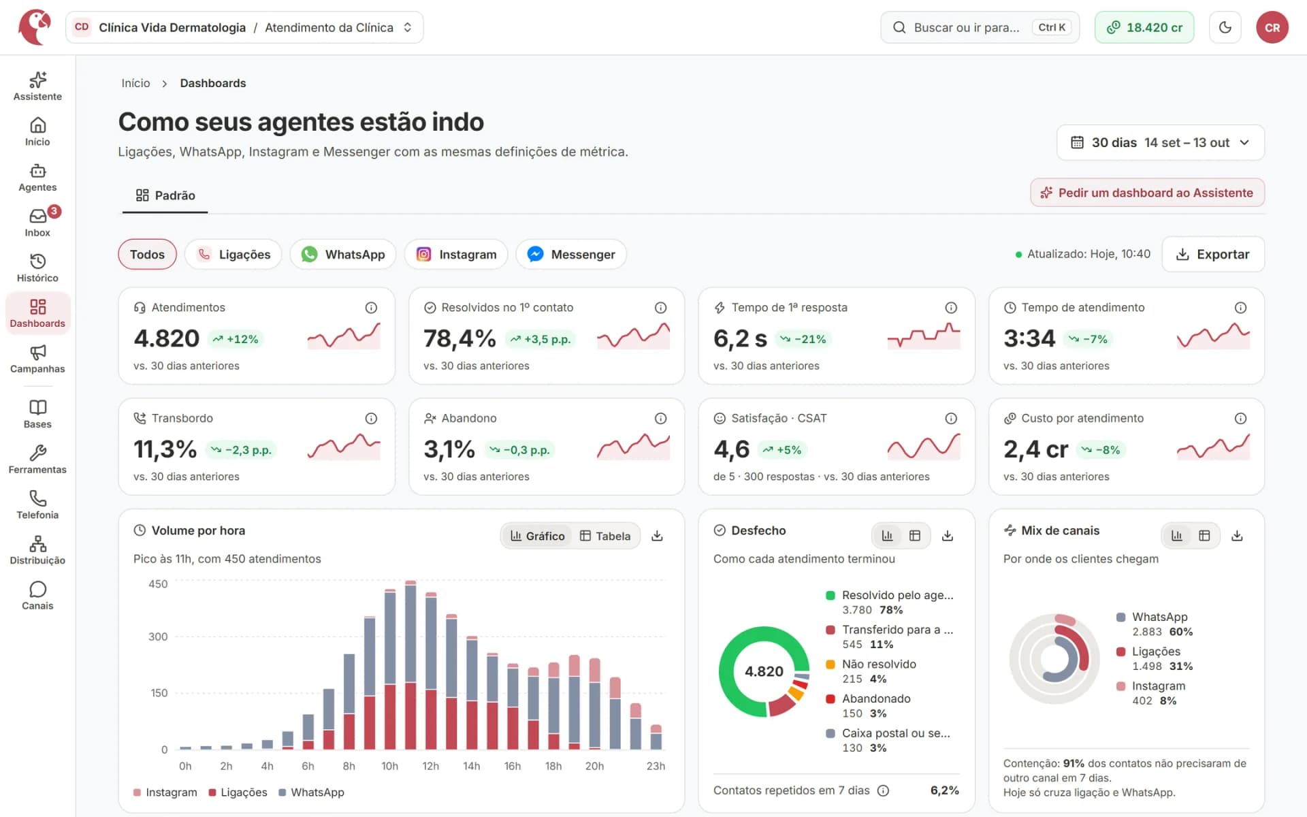Click info icon on Satisfação CSAT card
Image resolution: width=1307 pixels, height=817 pixels.
coord(951,419)
